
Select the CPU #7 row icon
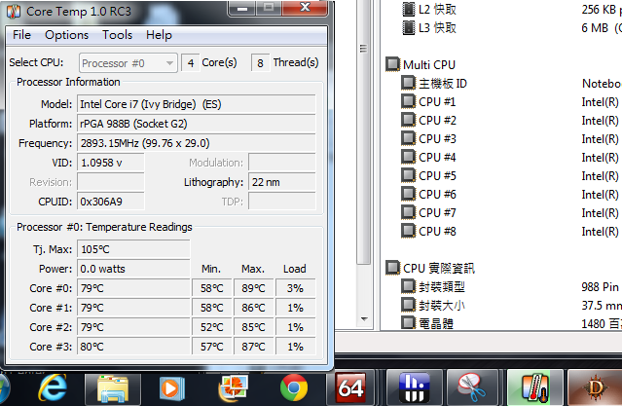point(408,212)
